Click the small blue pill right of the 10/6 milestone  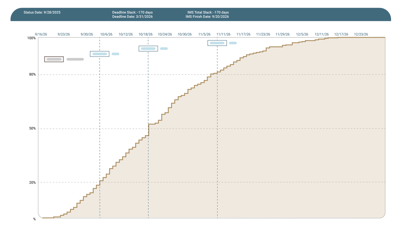pyautogui.click(x=115, y=54)
